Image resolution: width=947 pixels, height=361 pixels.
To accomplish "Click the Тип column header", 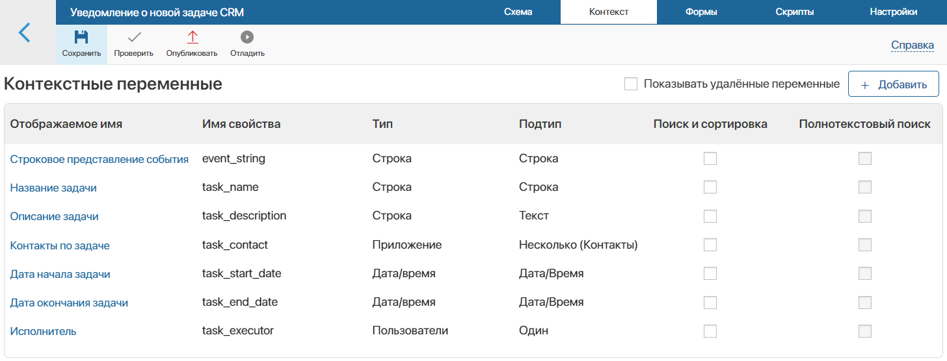I will 382,124.
